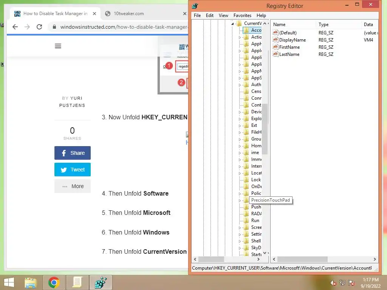
Task: Open the File menu in Registry Editor
Action: tap(197, 15)
